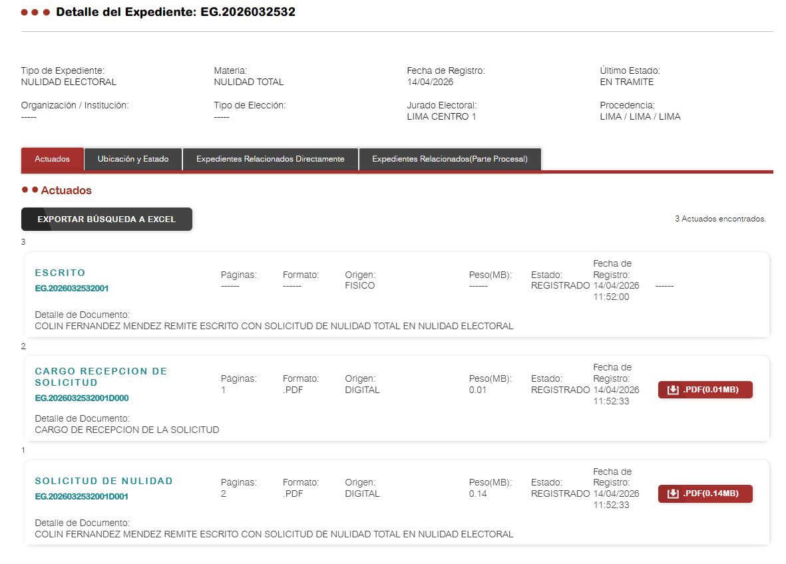
Task: Click Peso value 0.01
Action: click(478, 390)
